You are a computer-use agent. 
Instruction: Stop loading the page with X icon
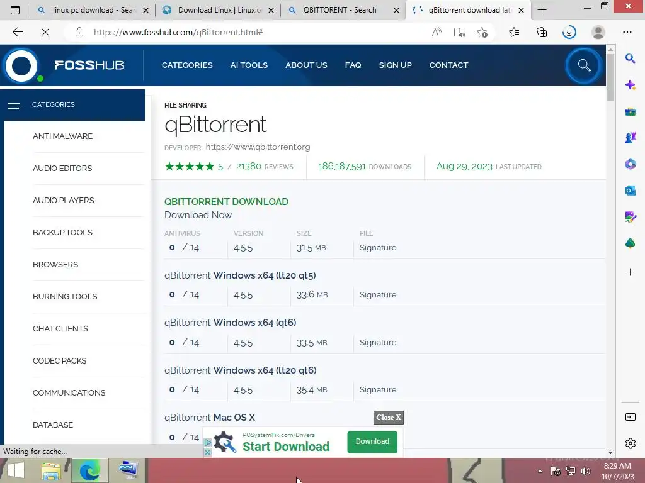click(x=45, y=32)
